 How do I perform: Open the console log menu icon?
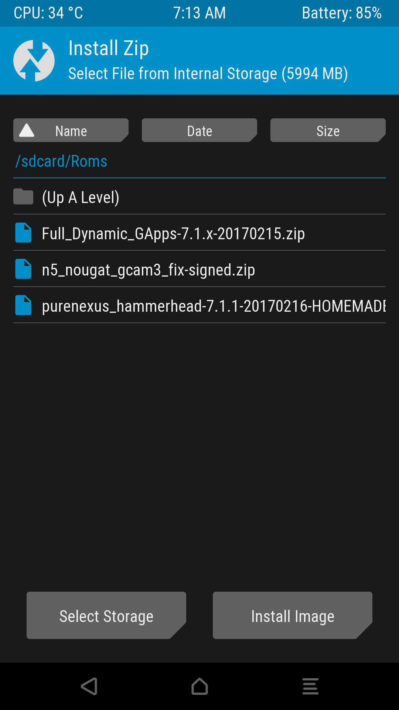tap(310, 686)
